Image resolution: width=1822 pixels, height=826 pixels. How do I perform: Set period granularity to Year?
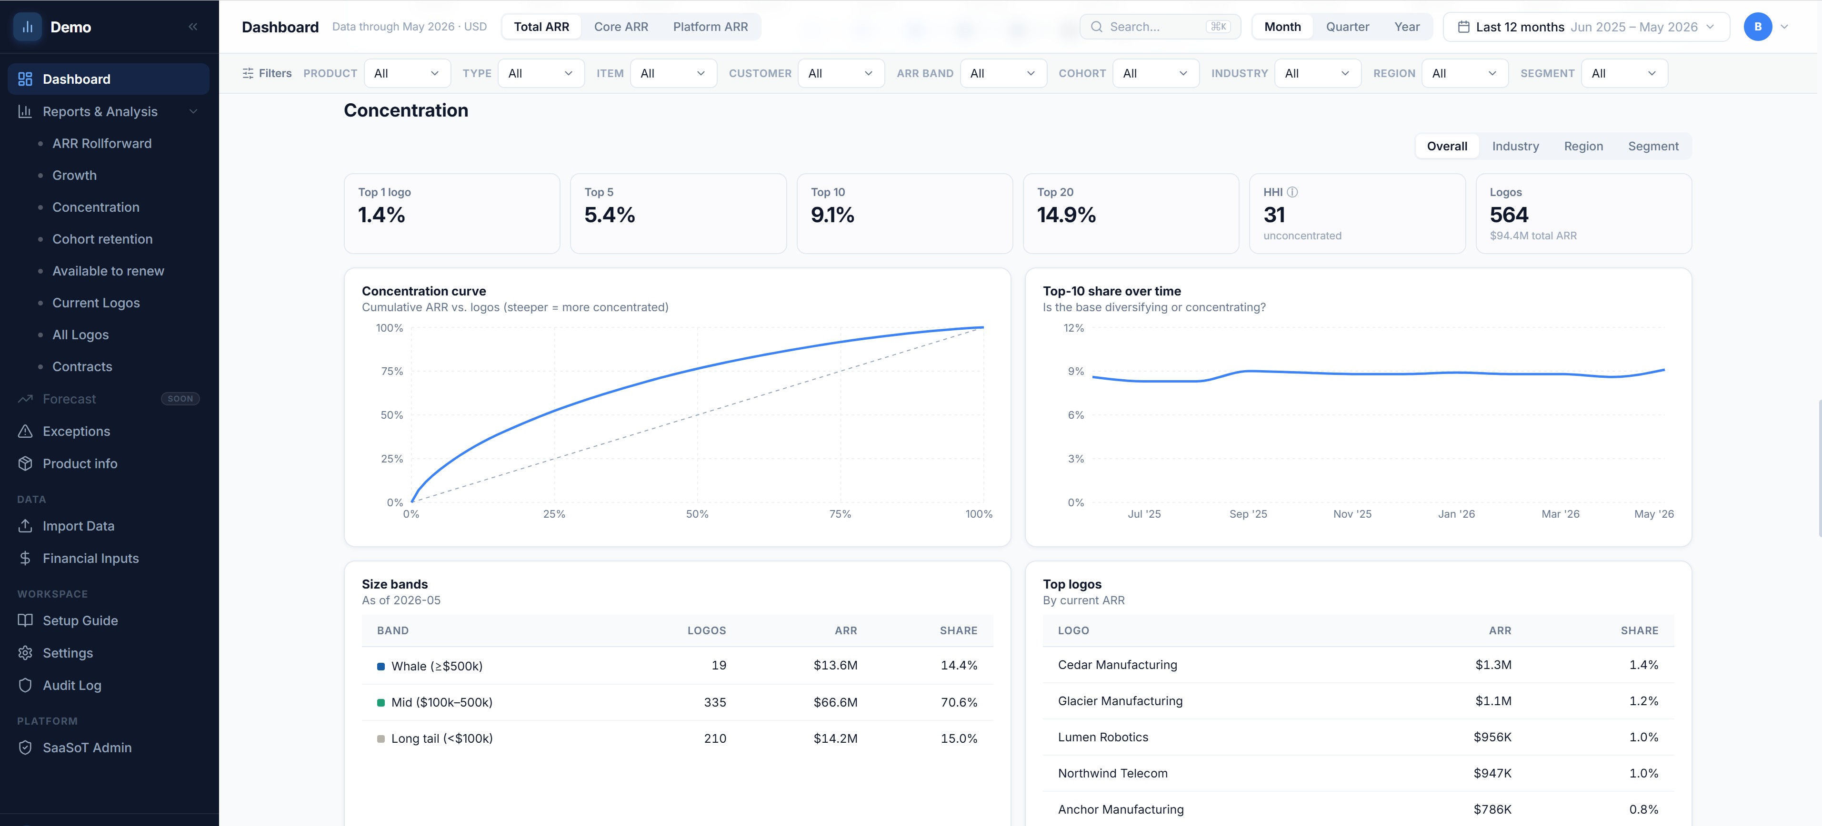pos(1407,27)
